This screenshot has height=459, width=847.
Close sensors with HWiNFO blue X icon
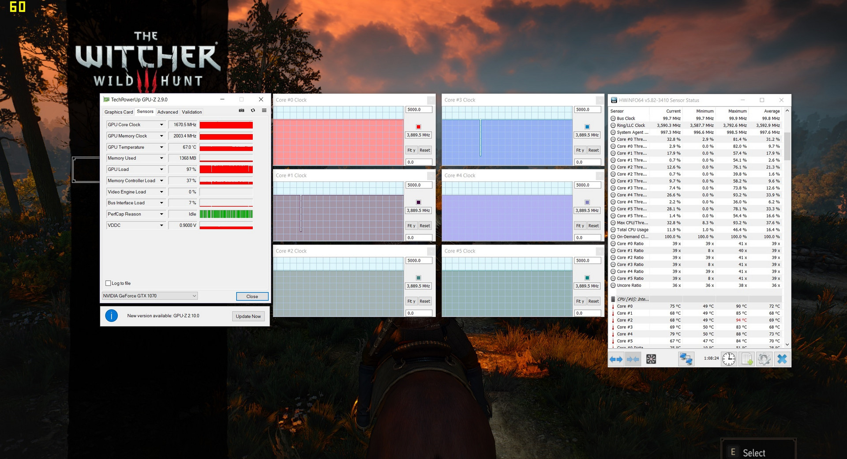(782, 359)
